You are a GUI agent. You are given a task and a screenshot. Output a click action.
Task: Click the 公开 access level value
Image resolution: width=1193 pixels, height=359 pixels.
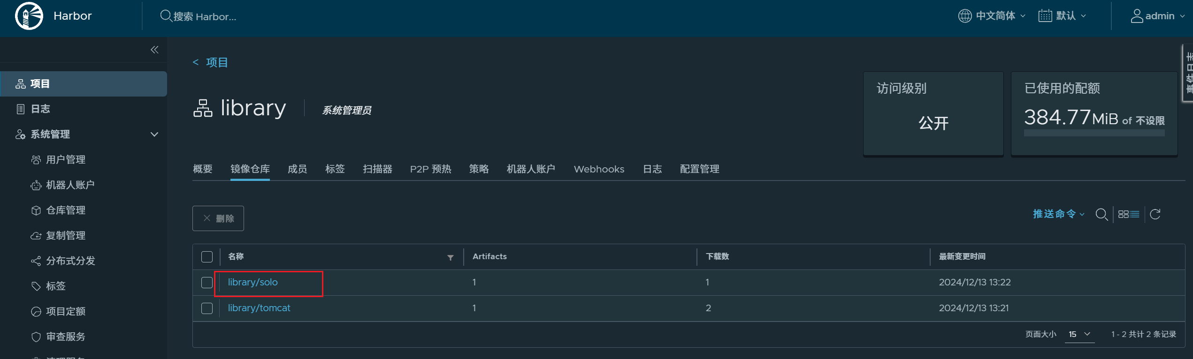933,123
